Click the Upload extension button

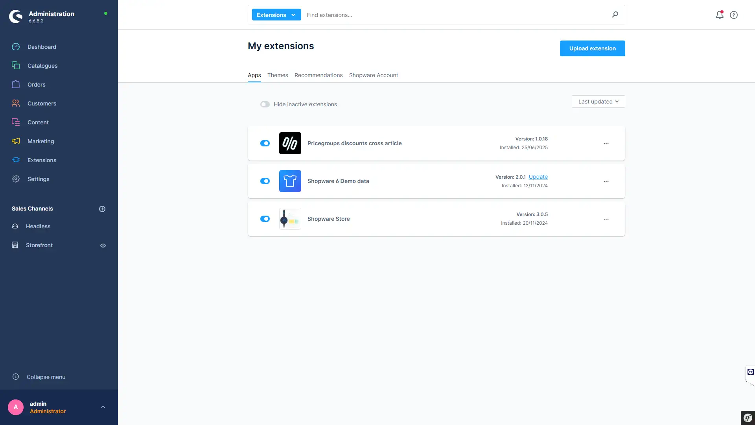pos(592,48)
